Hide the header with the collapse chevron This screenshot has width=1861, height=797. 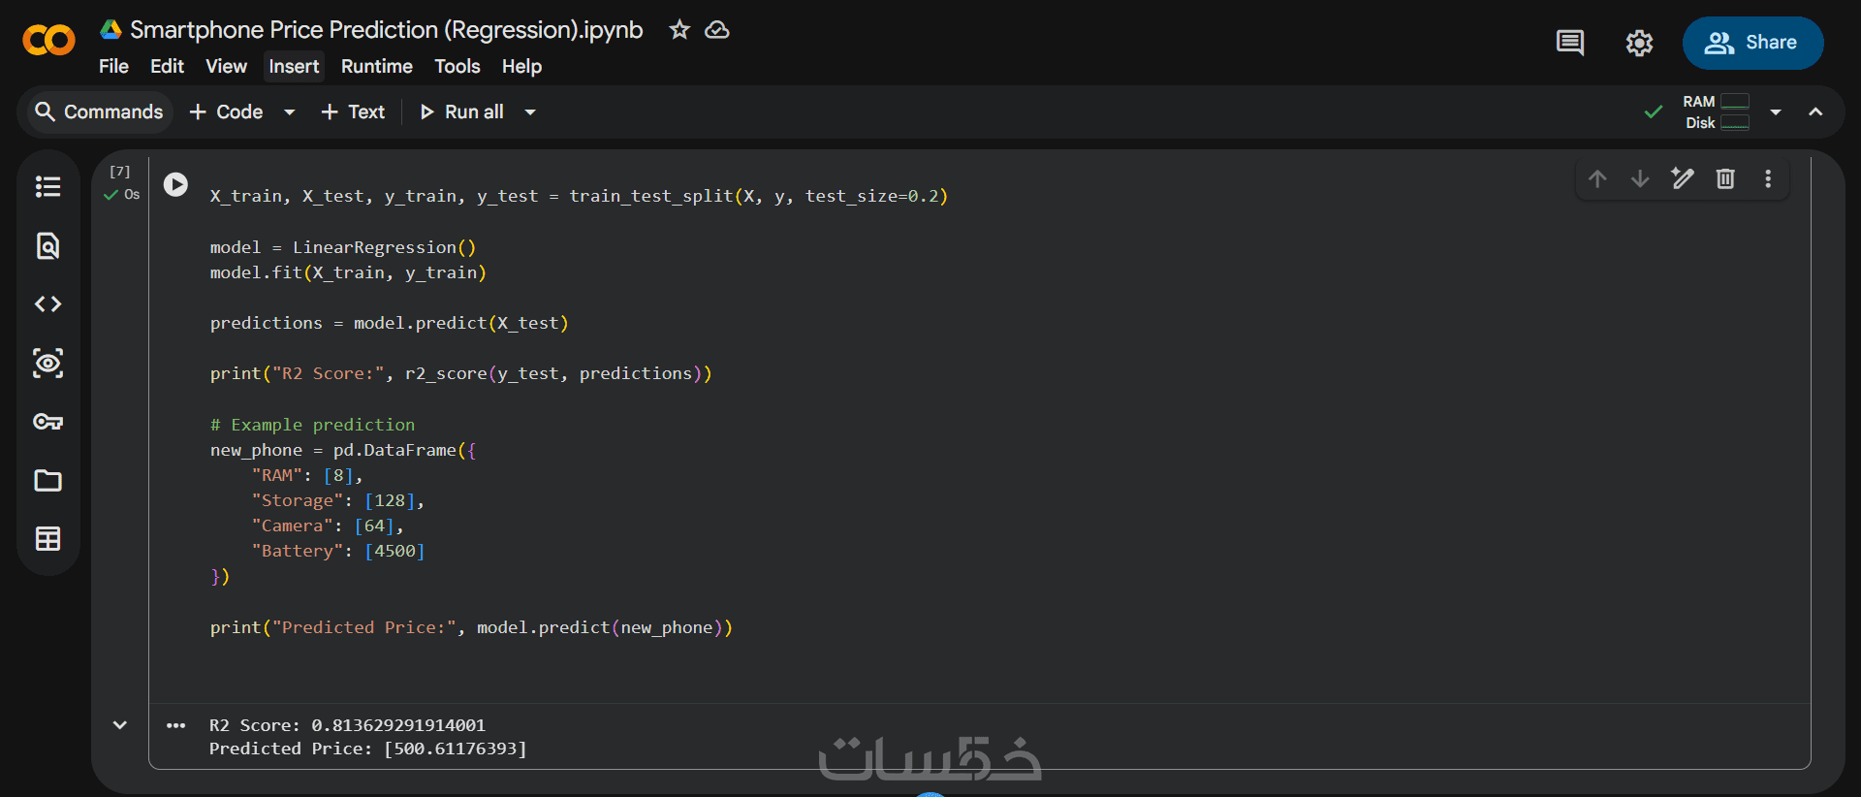1815,112
